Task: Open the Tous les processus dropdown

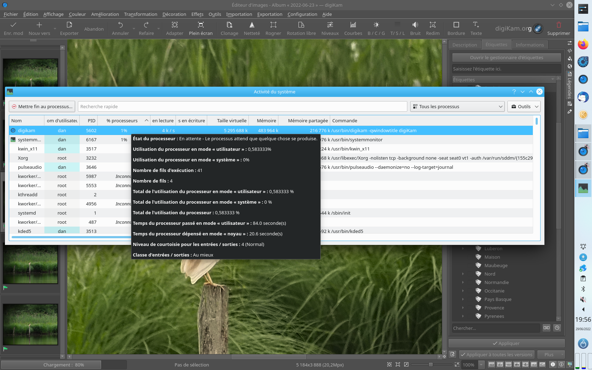Action: click(457, 106)
